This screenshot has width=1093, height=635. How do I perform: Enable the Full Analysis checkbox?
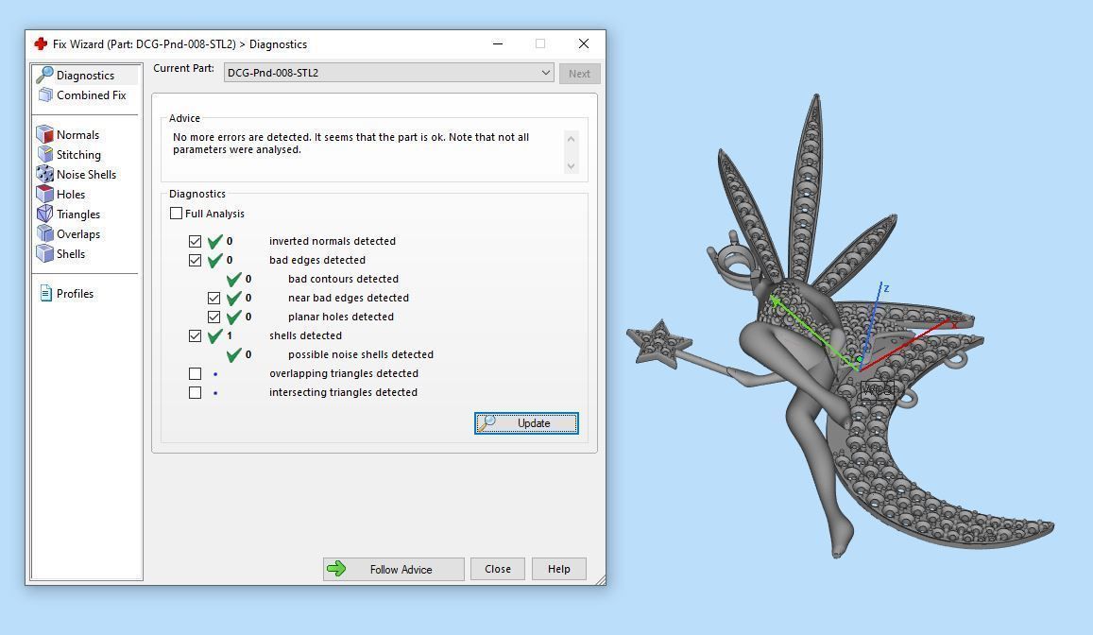point(177,214)
